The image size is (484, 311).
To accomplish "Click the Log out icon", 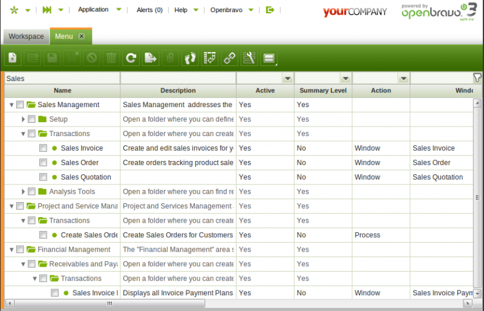I will click(x=270, y=10).
